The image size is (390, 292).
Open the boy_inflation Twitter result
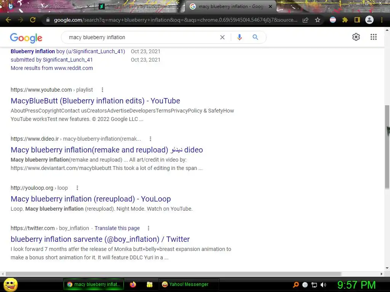coord(100,239)
